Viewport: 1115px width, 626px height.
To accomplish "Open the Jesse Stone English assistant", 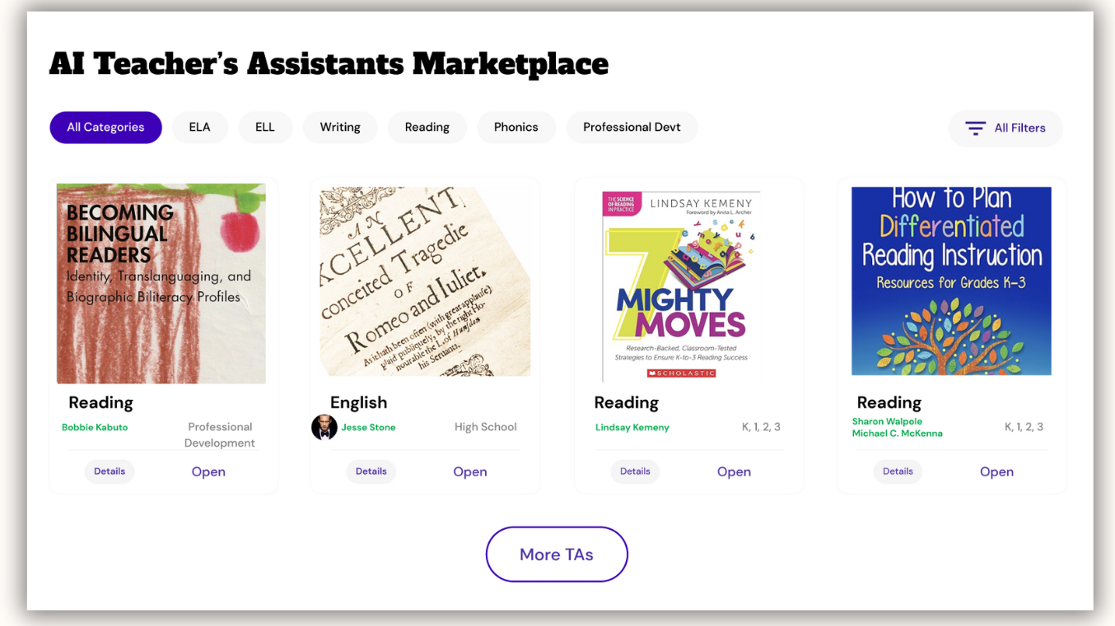I will click(470, 471).
